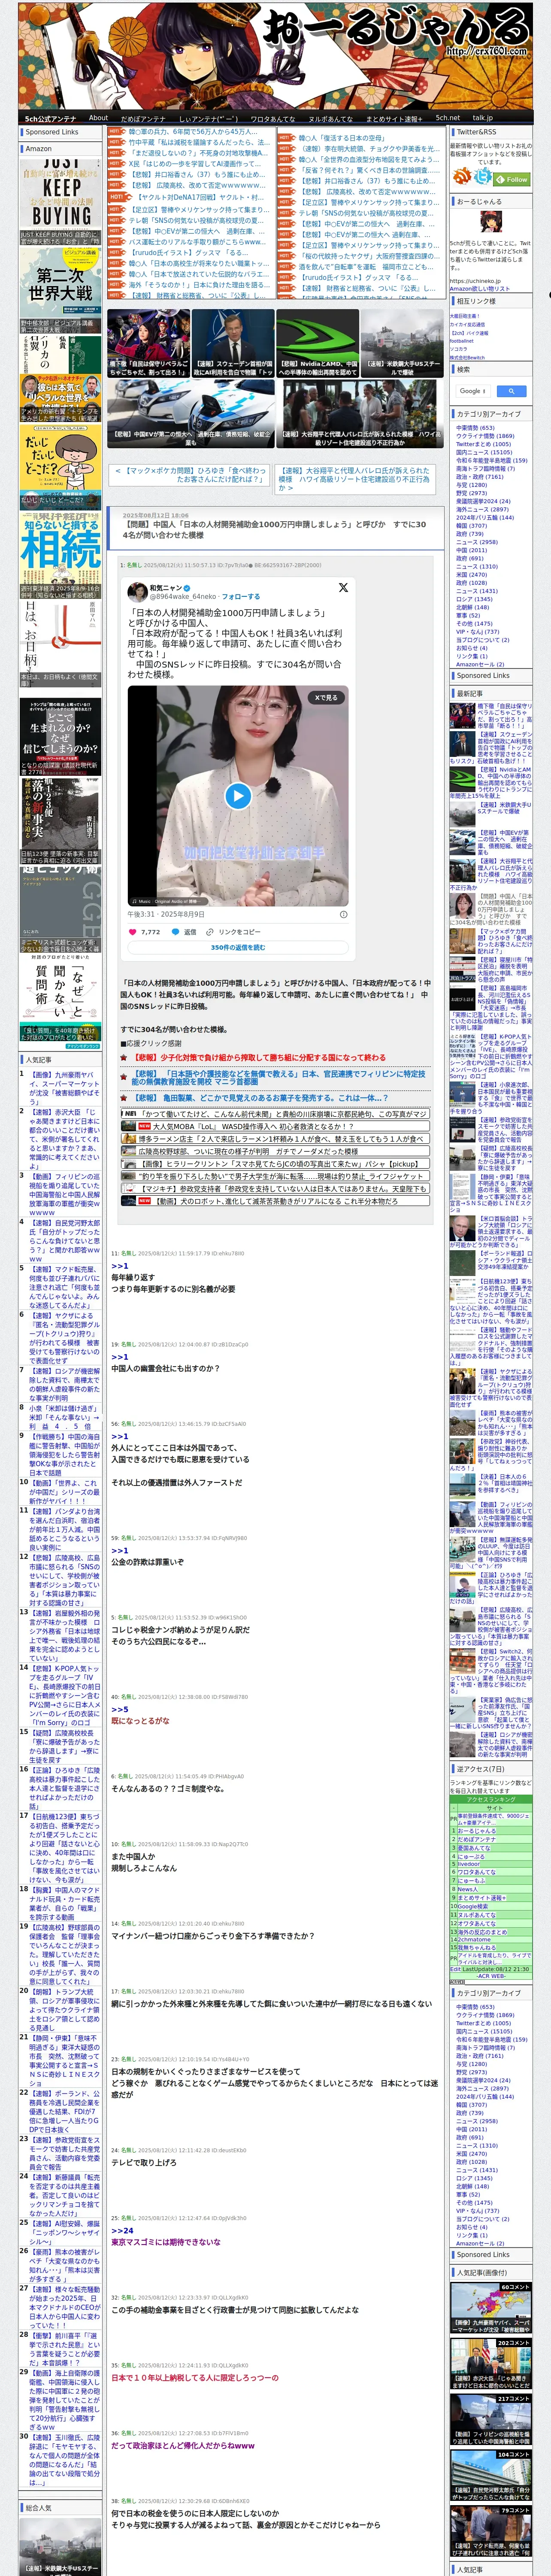Click the Xで見る button on the video
Viewport: 551px width, 2576px height.
pos(326,697)
